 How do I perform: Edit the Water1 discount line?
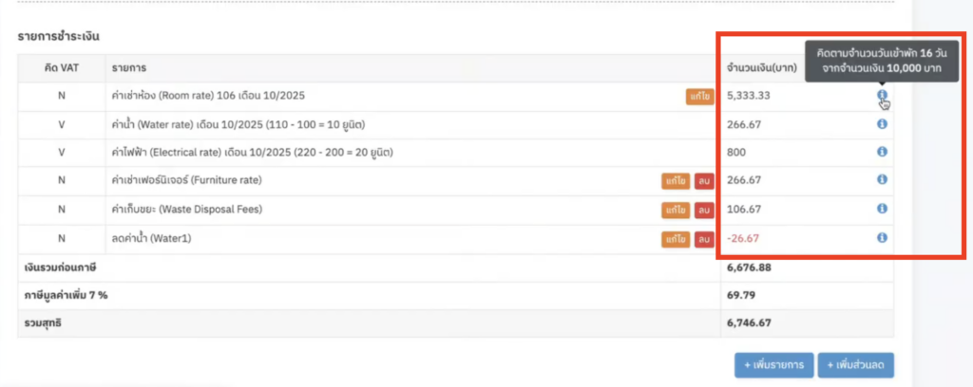point(676,238)
